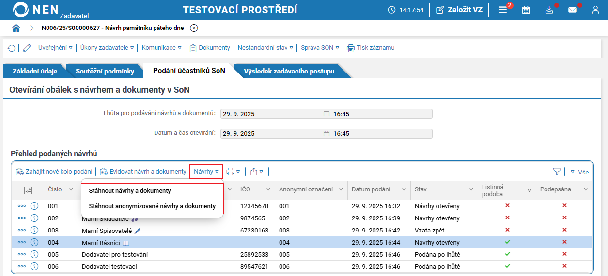The image size is (608, 276).
Task: Switch to Základní údaje tab
Action: [35, 72]
